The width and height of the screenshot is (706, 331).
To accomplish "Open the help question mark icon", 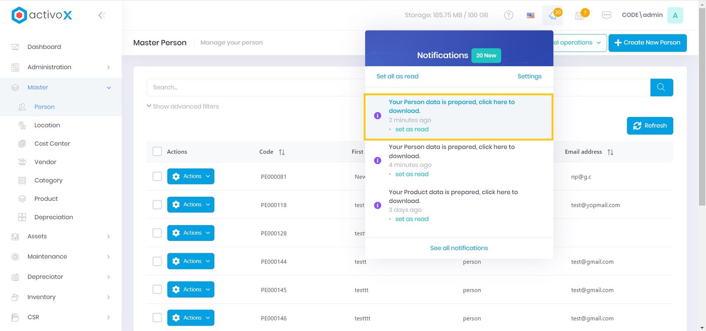I will [x=508, y=15].
